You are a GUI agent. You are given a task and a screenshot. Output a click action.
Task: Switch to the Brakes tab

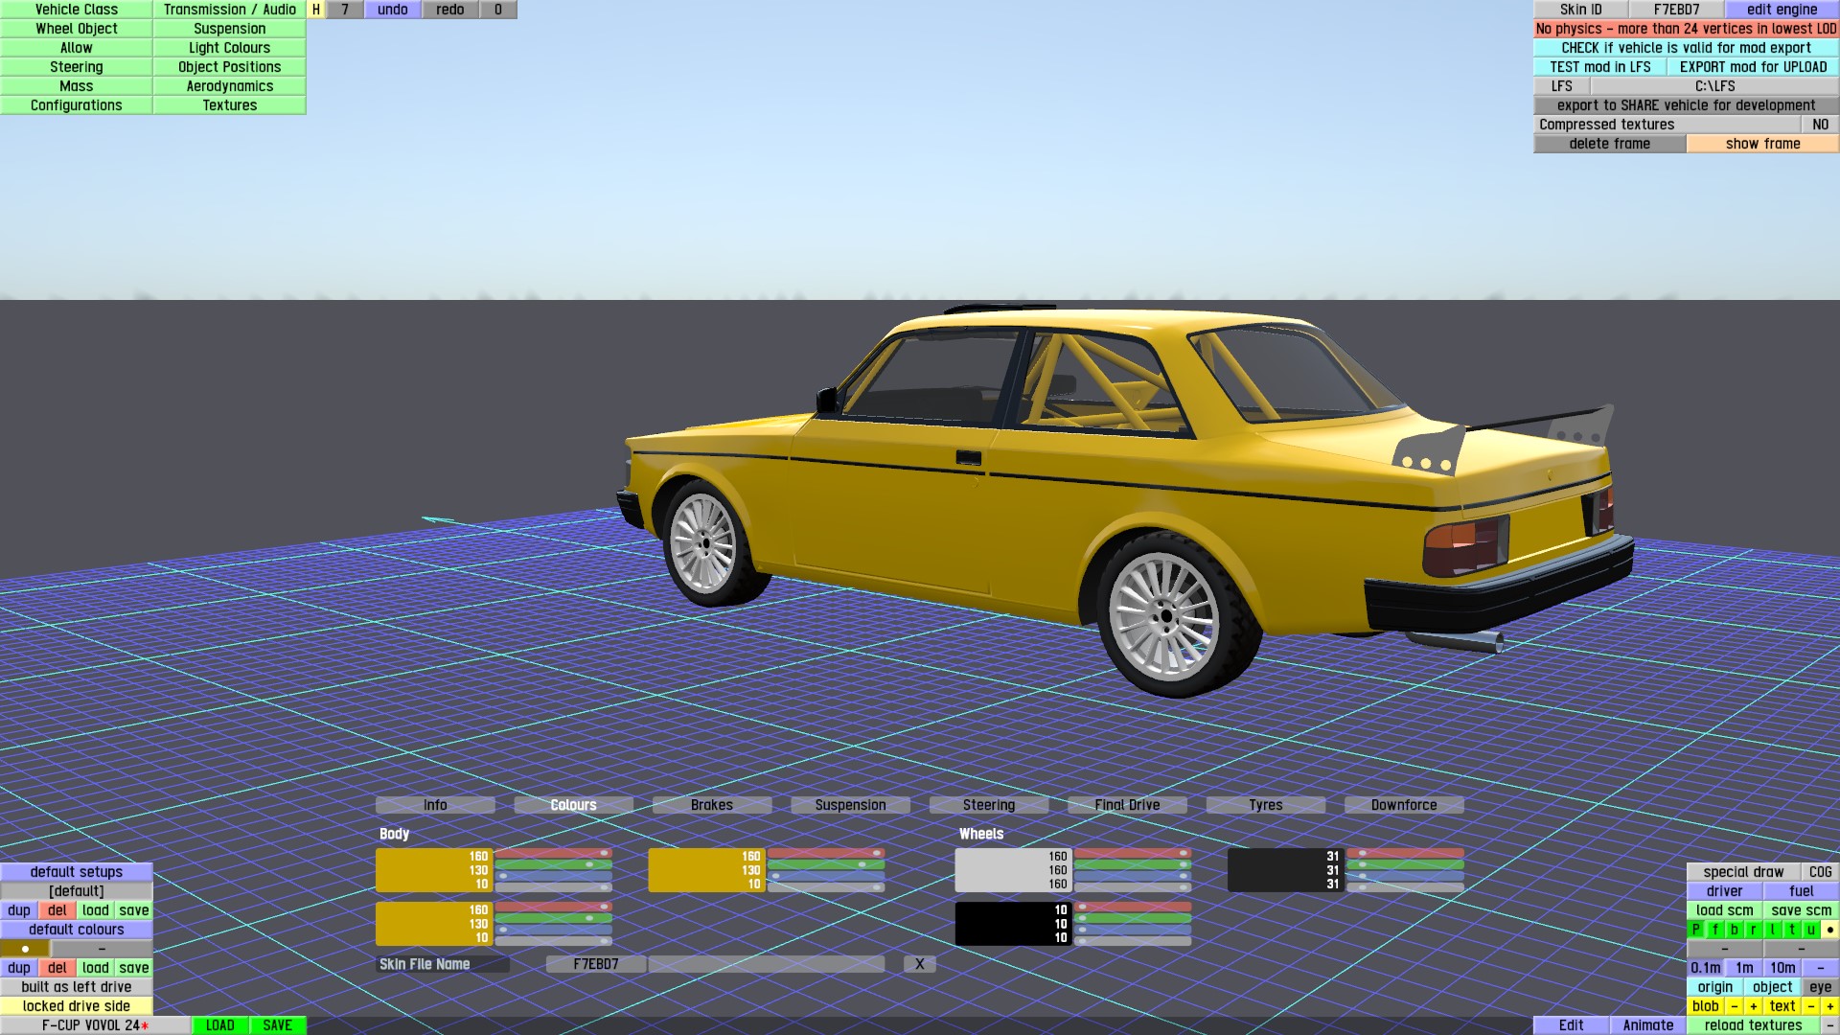(x=711, y=805)
